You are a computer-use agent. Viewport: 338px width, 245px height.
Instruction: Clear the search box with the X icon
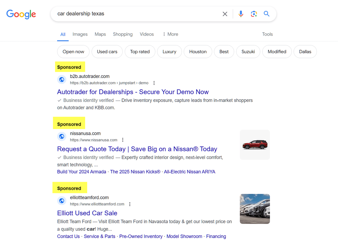click(225, 14)
